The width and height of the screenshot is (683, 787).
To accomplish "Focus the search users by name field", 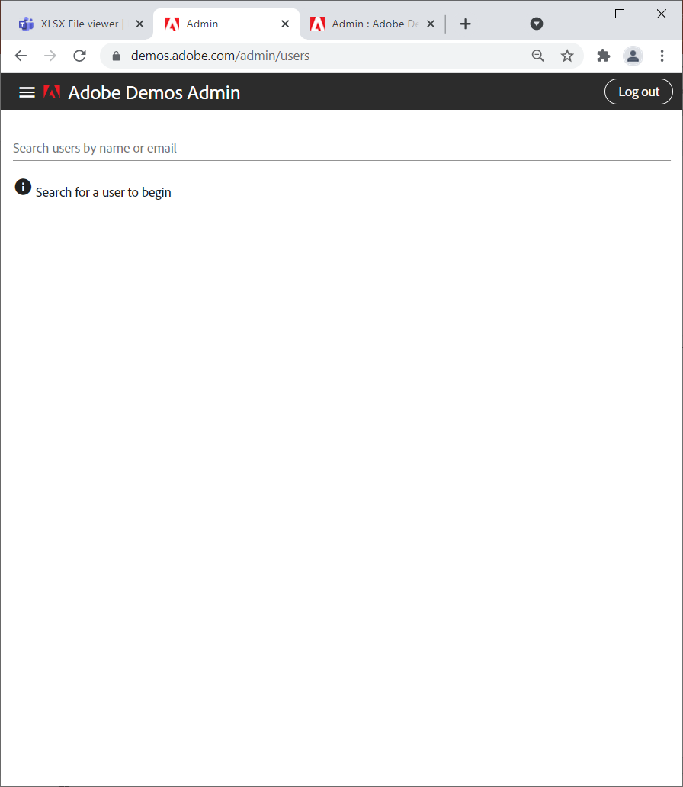I will point(341,149).
